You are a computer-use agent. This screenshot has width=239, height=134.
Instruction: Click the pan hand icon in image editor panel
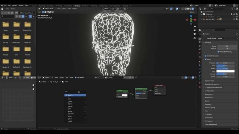(33, 89)
